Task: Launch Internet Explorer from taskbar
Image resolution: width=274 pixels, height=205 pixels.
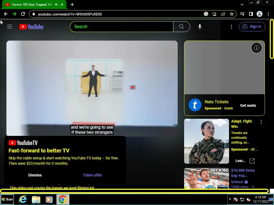Action: click(23, 199)
